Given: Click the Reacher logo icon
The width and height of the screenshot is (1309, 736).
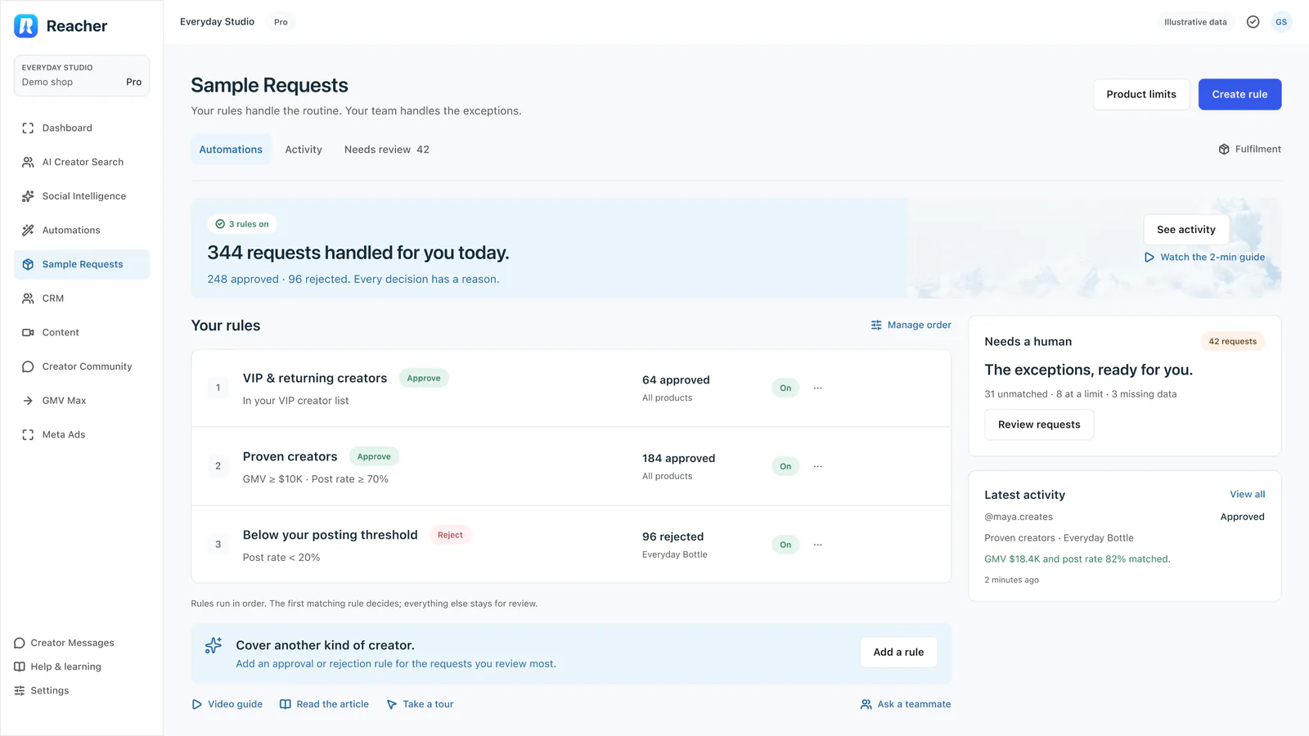Looking at the screenshot, I should (26, 26).
